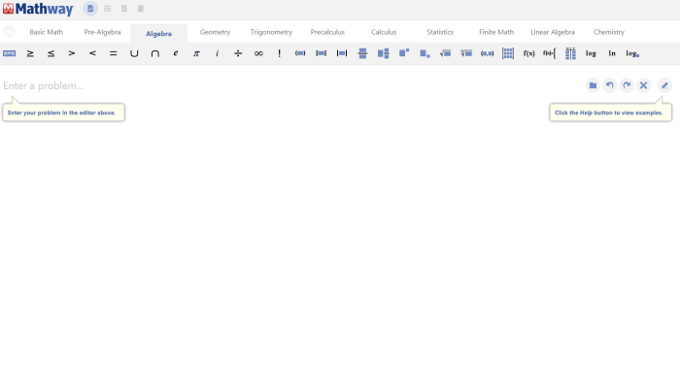Insert exponent superscript template
680x382 pixels.
coord(404,53)
